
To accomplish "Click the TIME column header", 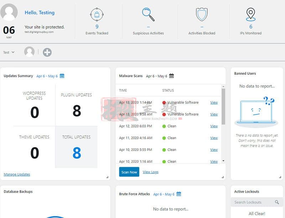I will coord(123,90).
